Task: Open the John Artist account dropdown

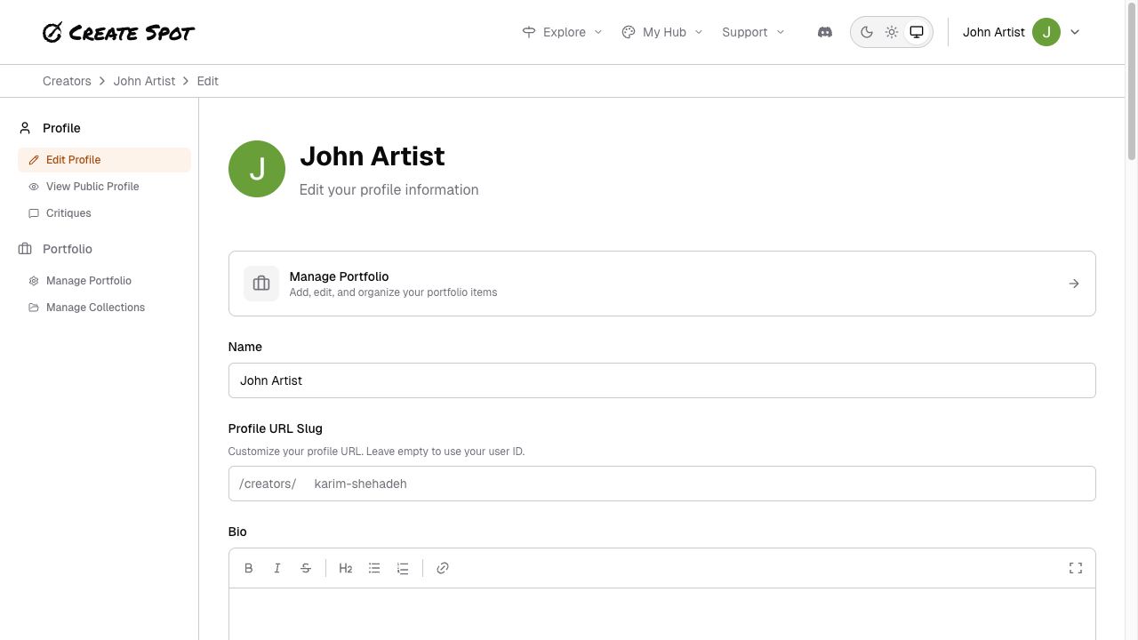Action: pyautogui.click(x=1020, y=31)
